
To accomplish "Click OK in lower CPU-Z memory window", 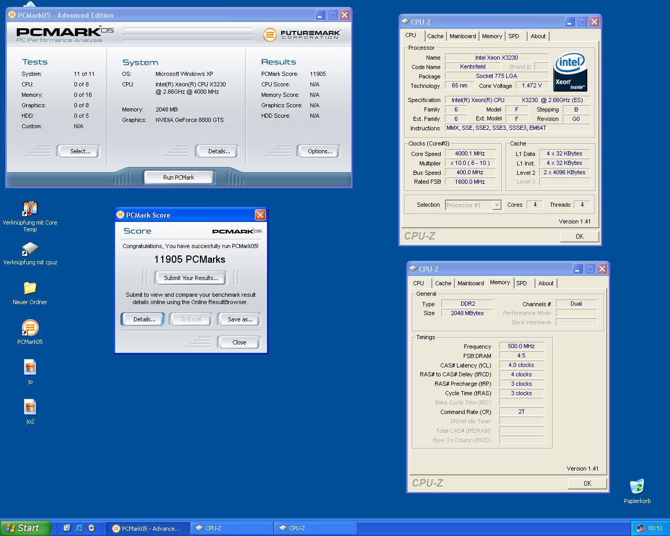I will click(x=587, y=484).
